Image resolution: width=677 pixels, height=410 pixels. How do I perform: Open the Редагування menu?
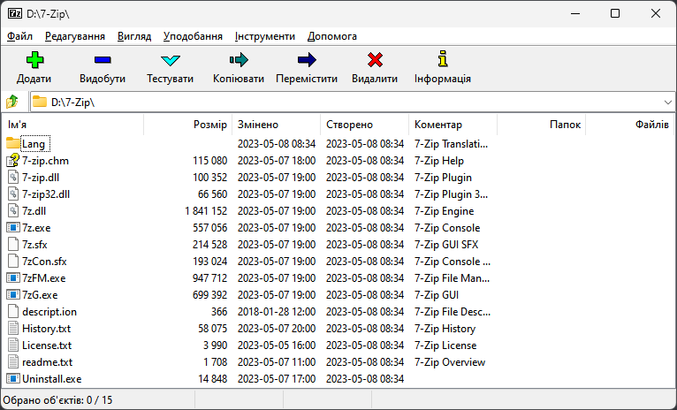tap(75, 36)
